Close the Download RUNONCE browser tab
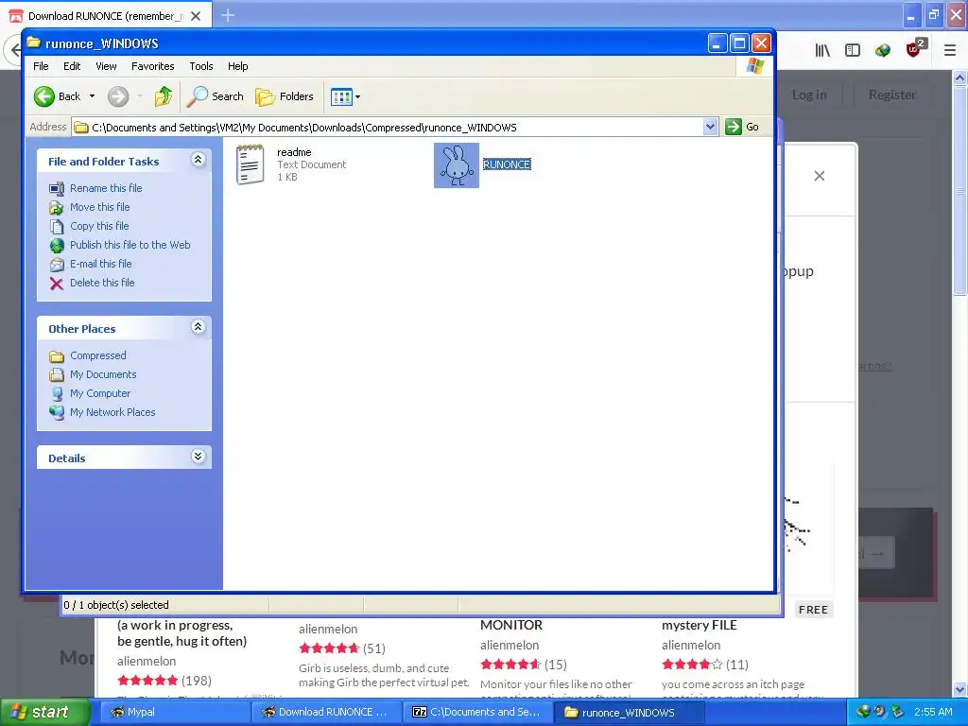Viewport: 968px width, 726px height. pyautogui.click(x=196, y=16)
